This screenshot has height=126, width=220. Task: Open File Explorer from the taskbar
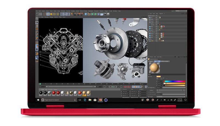tap(90, 100)
